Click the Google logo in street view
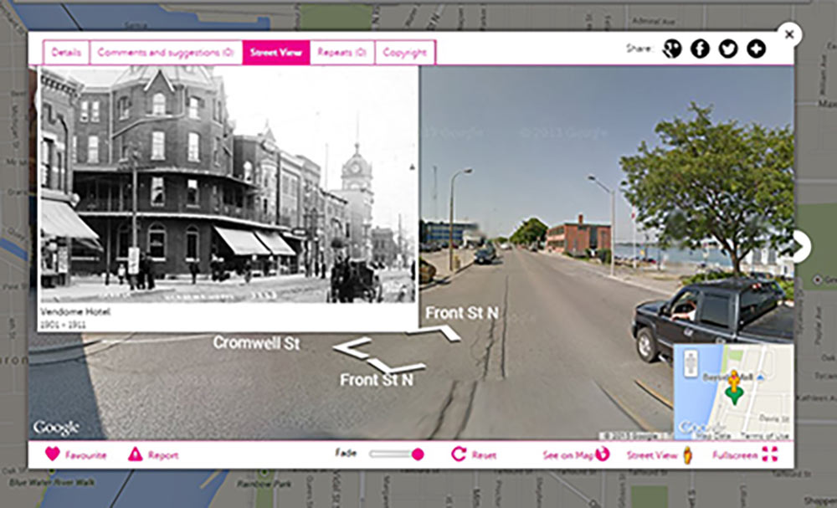This screenshot has width=837, height=508. [56, 428]
